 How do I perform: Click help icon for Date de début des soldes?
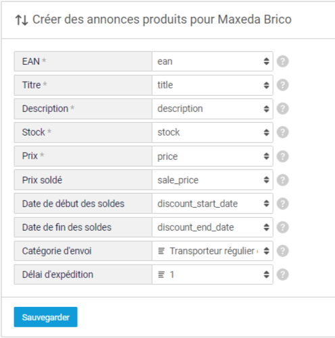coord(282,204)
